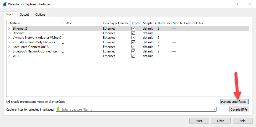Click the green bookmark capture filter icon
The height and width of the screenshot is (127, 256).
click(58, 110)
